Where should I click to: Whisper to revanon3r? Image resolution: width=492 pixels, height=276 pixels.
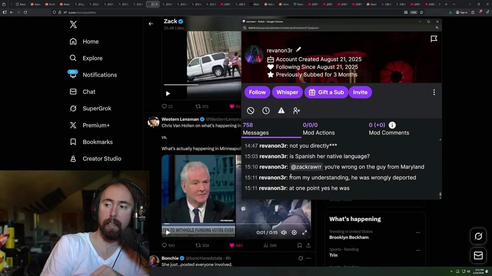(x=287, y=92)
